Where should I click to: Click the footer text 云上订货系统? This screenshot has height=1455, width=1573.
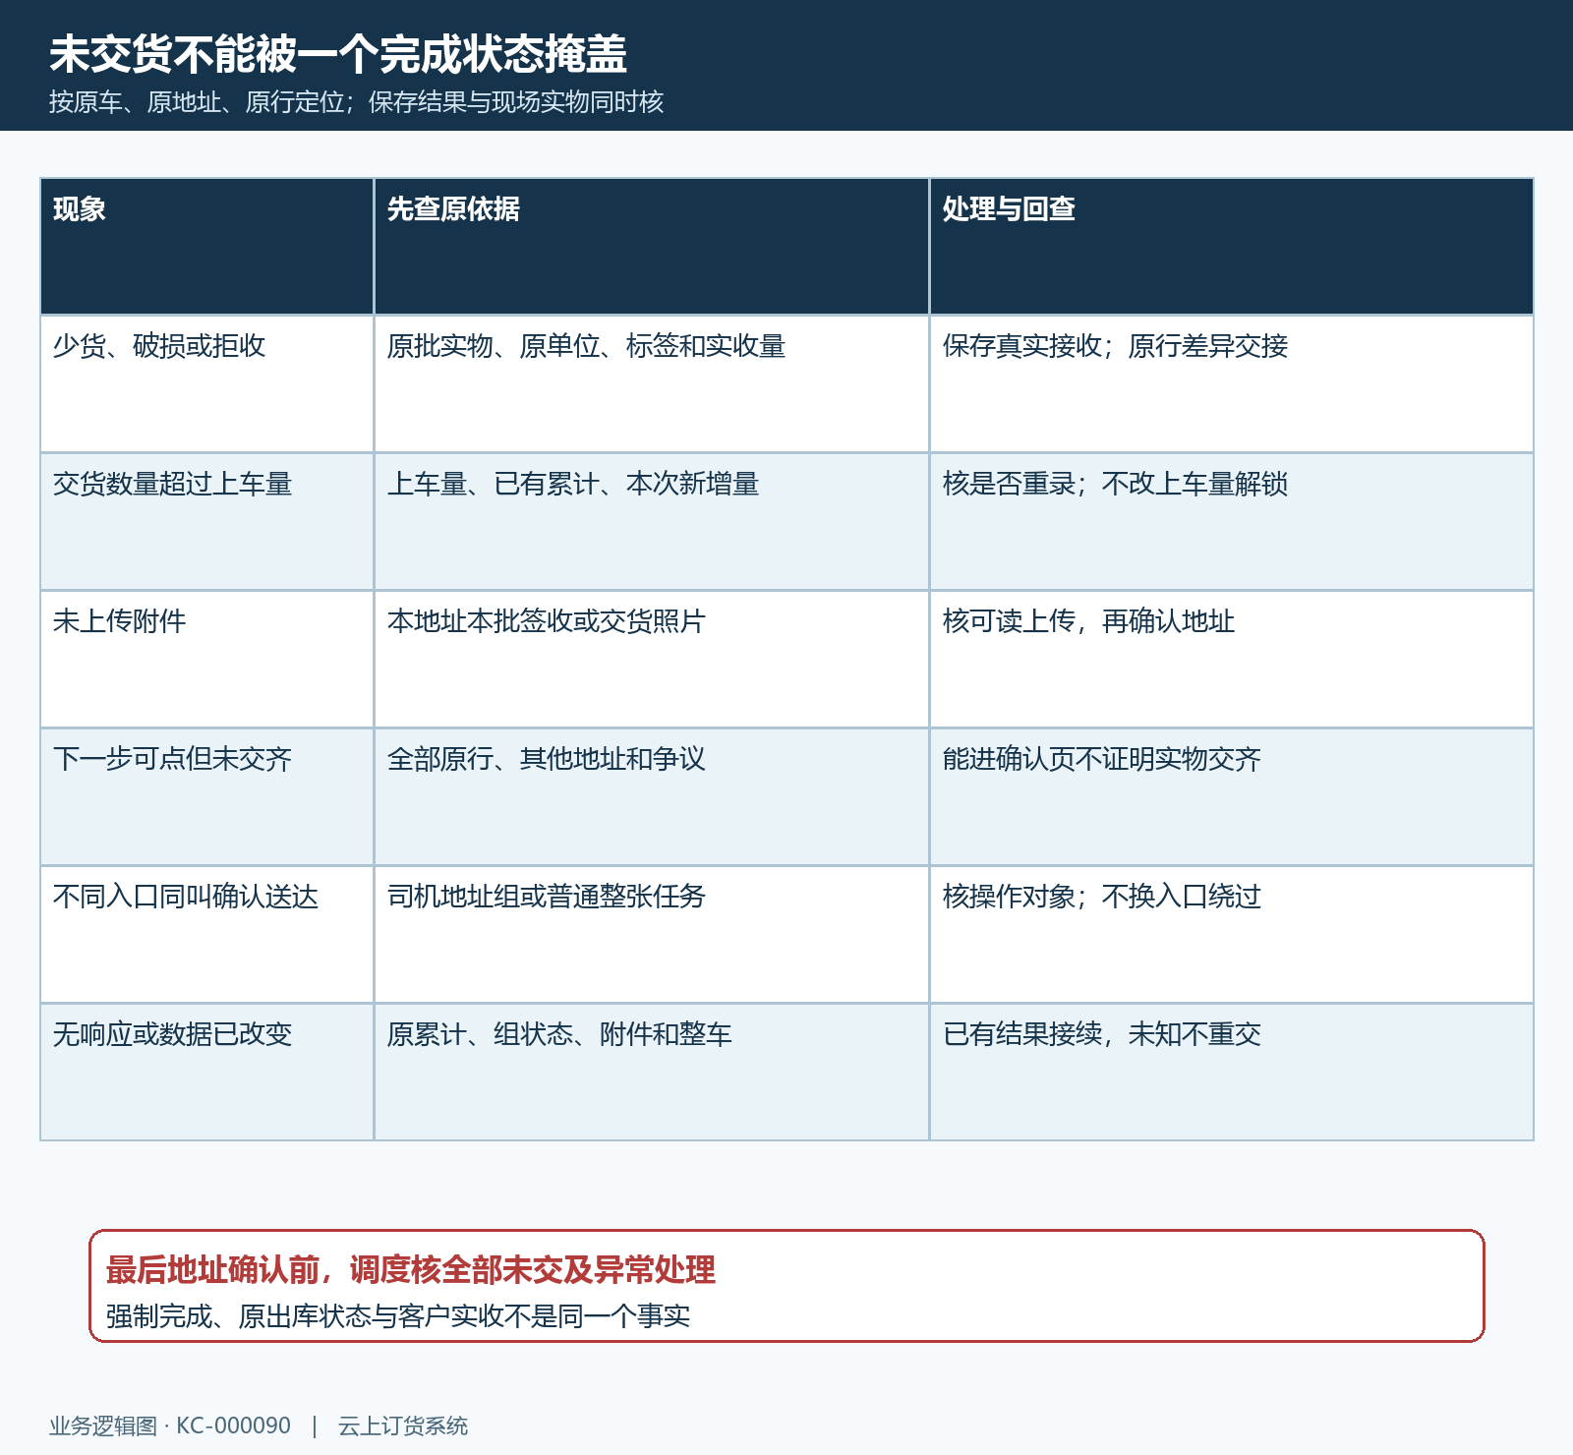403,1426
